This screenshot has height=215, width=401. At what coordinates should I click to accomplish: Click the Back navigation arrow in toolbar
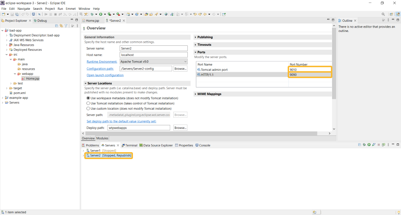(x=205, y=14)
